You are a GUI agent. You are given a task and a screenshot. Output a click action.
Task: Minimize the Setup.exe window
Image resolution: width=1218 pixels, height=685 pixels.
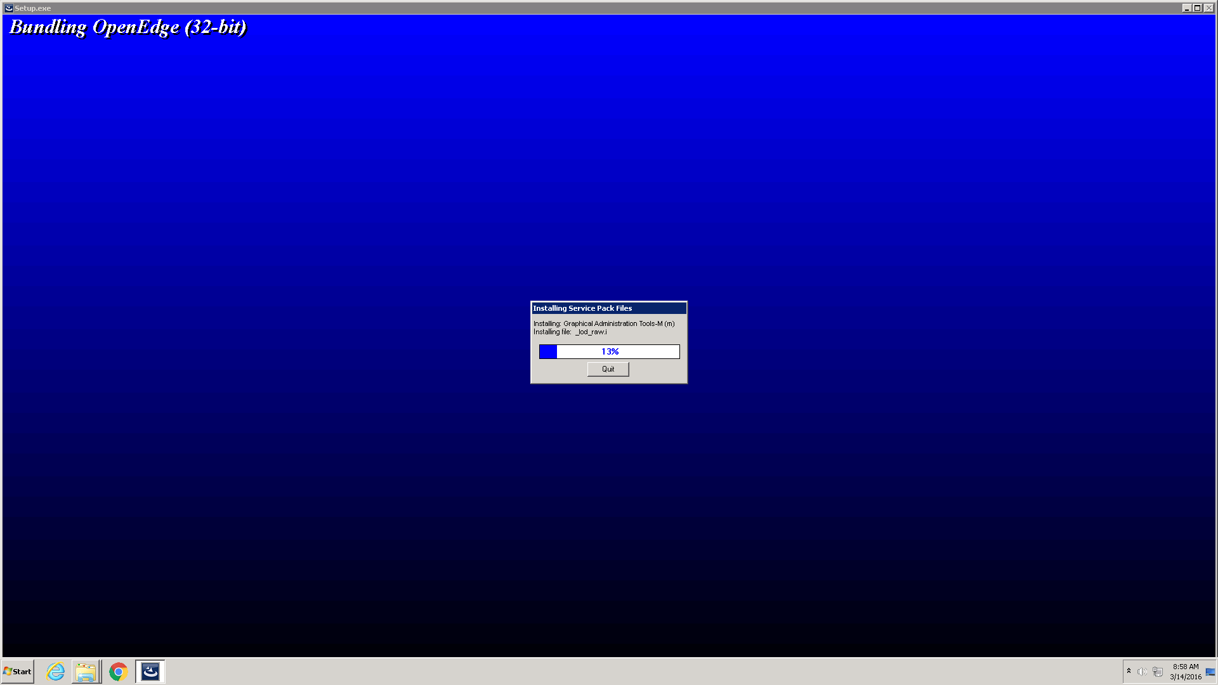pyautogui.click(x=1186, y=8)
